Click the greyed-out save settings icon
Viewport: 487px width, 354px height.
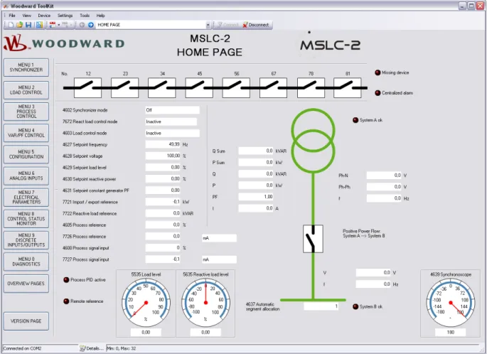pyautogui.click(x=65, y=25)
